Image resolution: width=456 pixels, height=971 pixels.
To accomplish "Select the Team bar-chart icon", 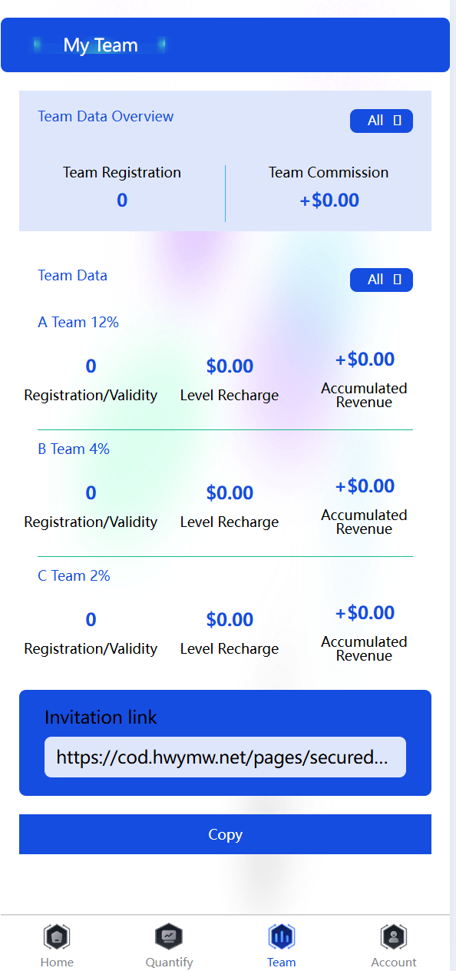I will [282, 936].
